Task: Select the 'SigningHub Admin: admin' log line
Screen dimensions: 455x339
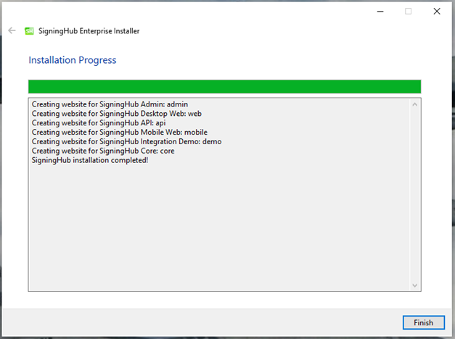Action: click(110, 104)
